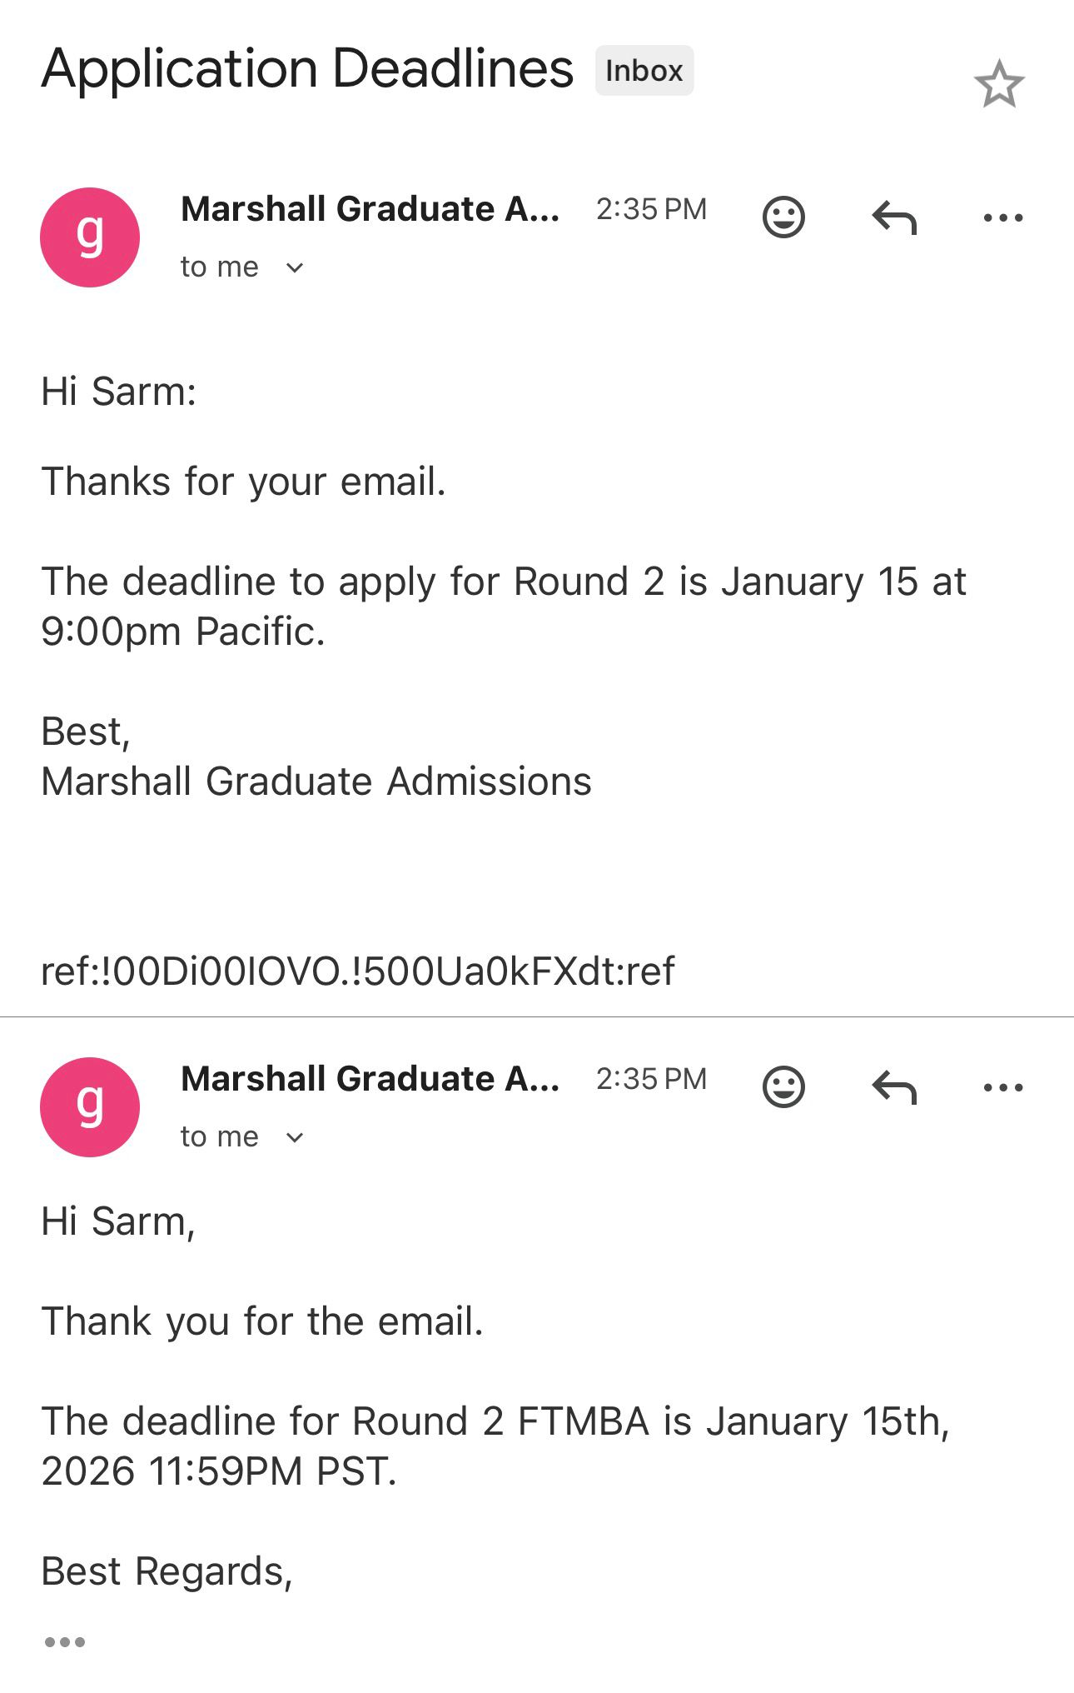Tap the Inbox label chip
Image resolution: width=1074 pixels, height=1693 pixels.
(x=644, y=71)
